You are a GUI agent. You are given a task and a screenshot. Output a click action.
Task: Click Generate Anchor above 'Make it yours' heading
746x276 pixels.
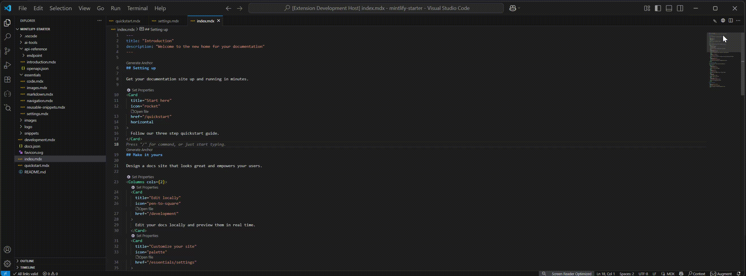pos(139,150)
